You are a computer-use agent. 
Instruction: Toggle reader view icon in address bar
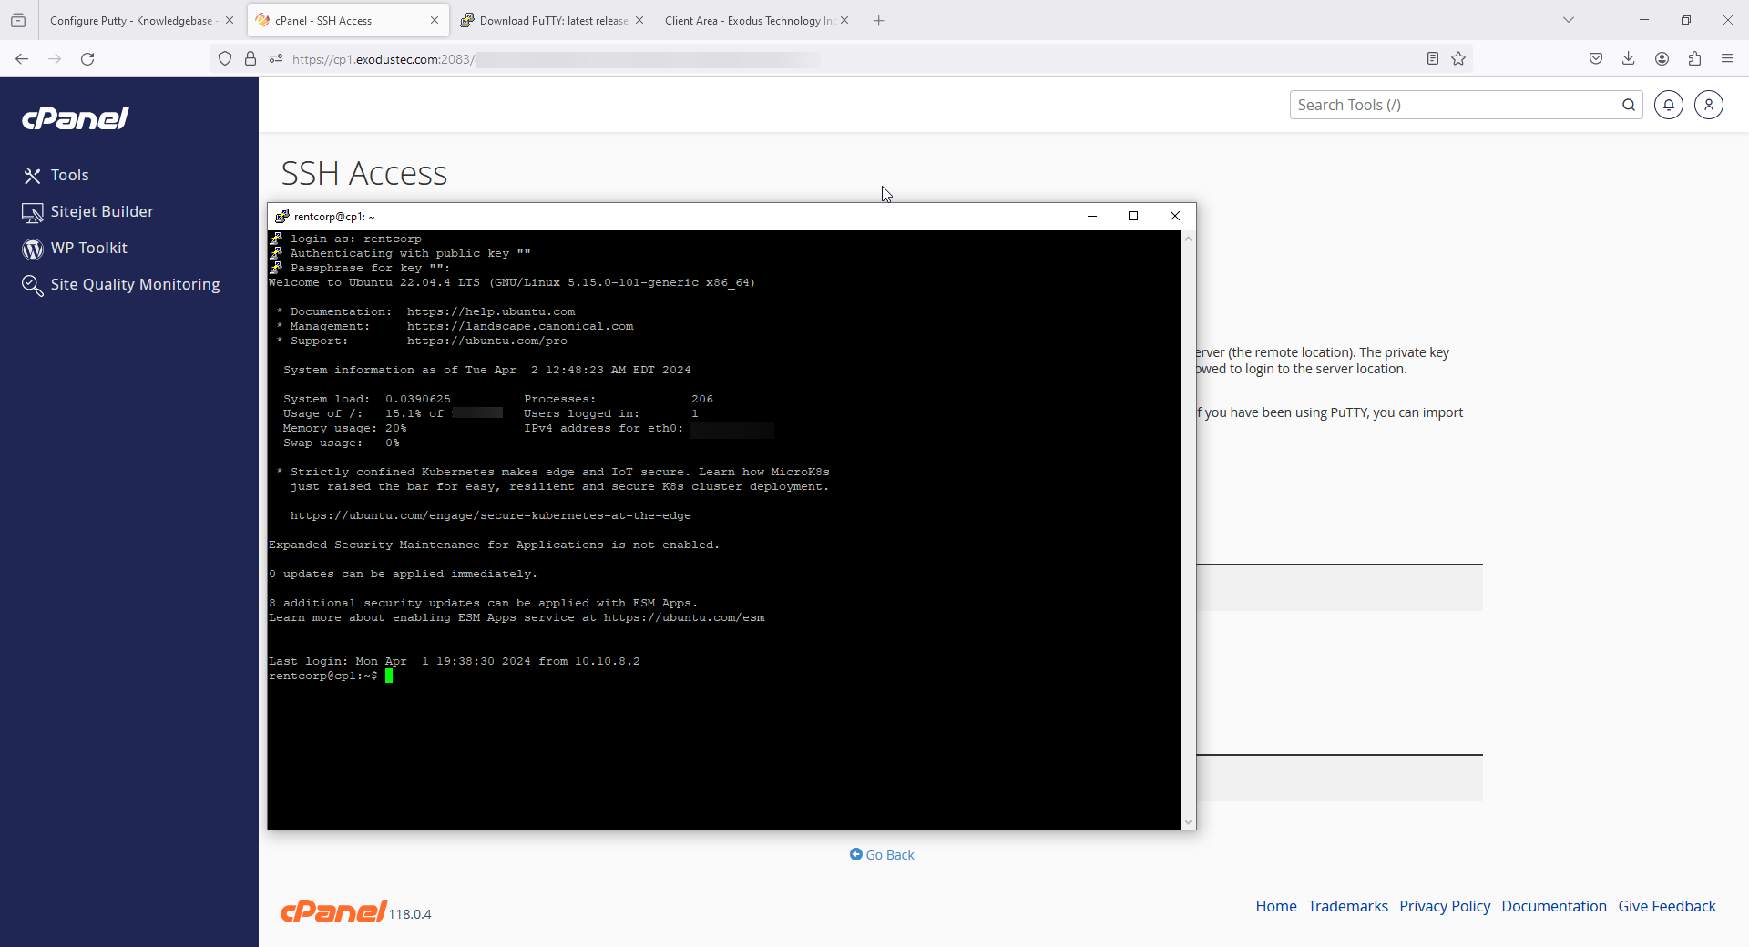click(x=1432, y=58)
